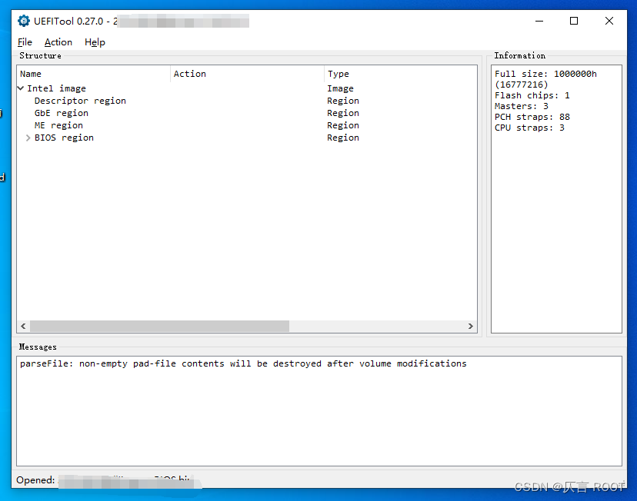
Task: Click the Region type cell of GbE region
Action: point(343,113)
